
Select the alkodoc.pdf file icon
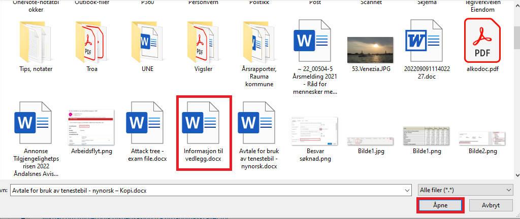pyautogui.click(x=482, y=40)
